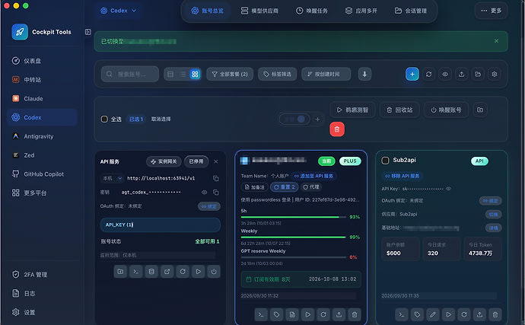Image resolution: width=525 pixels, height=325 pixels.
Task: Delete the PLUS account via trash icon
Action: [x=355, y=314]
